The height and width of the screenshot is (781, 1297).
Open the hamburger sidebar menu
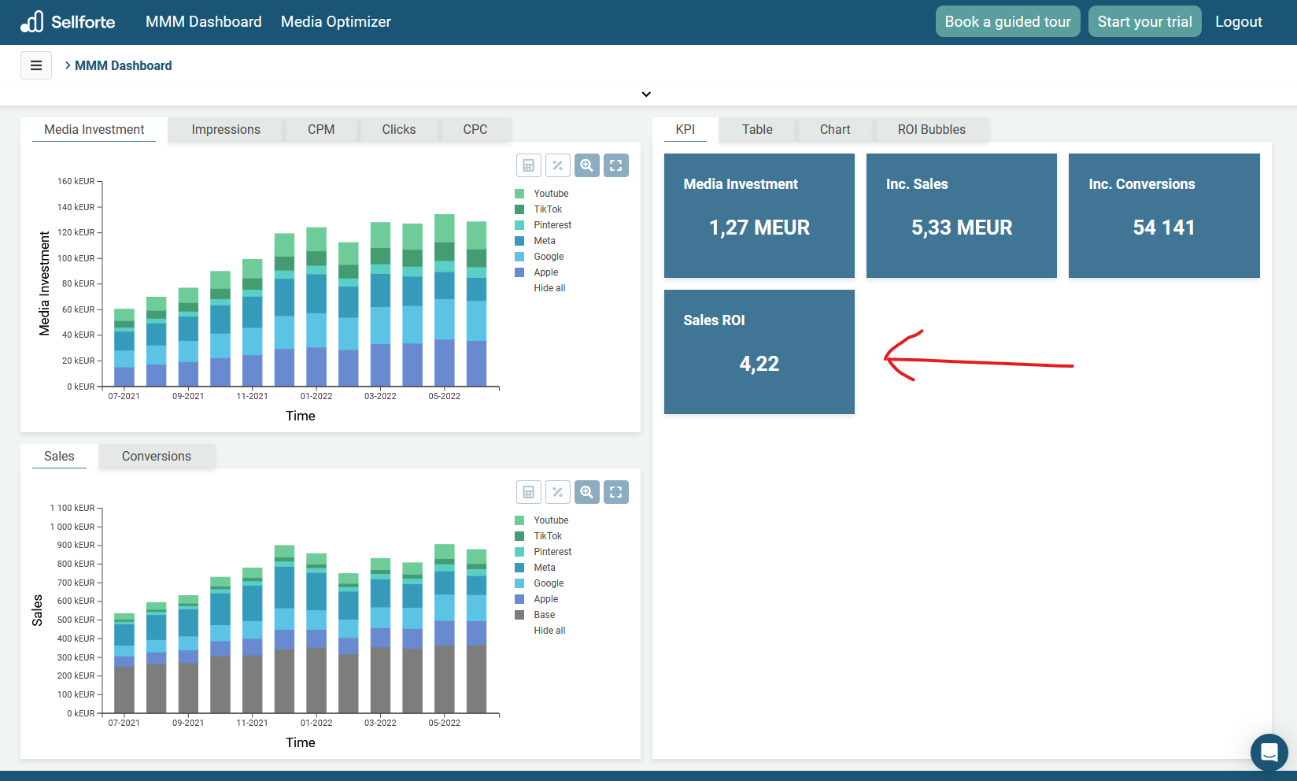[x=36, y=65]
